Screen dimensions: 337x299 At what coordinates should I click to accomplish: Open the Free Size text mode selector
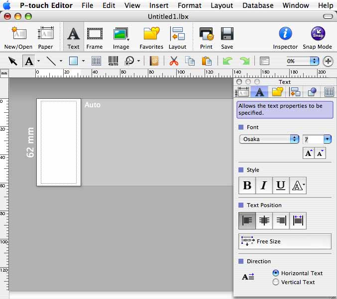pos(285,241)
